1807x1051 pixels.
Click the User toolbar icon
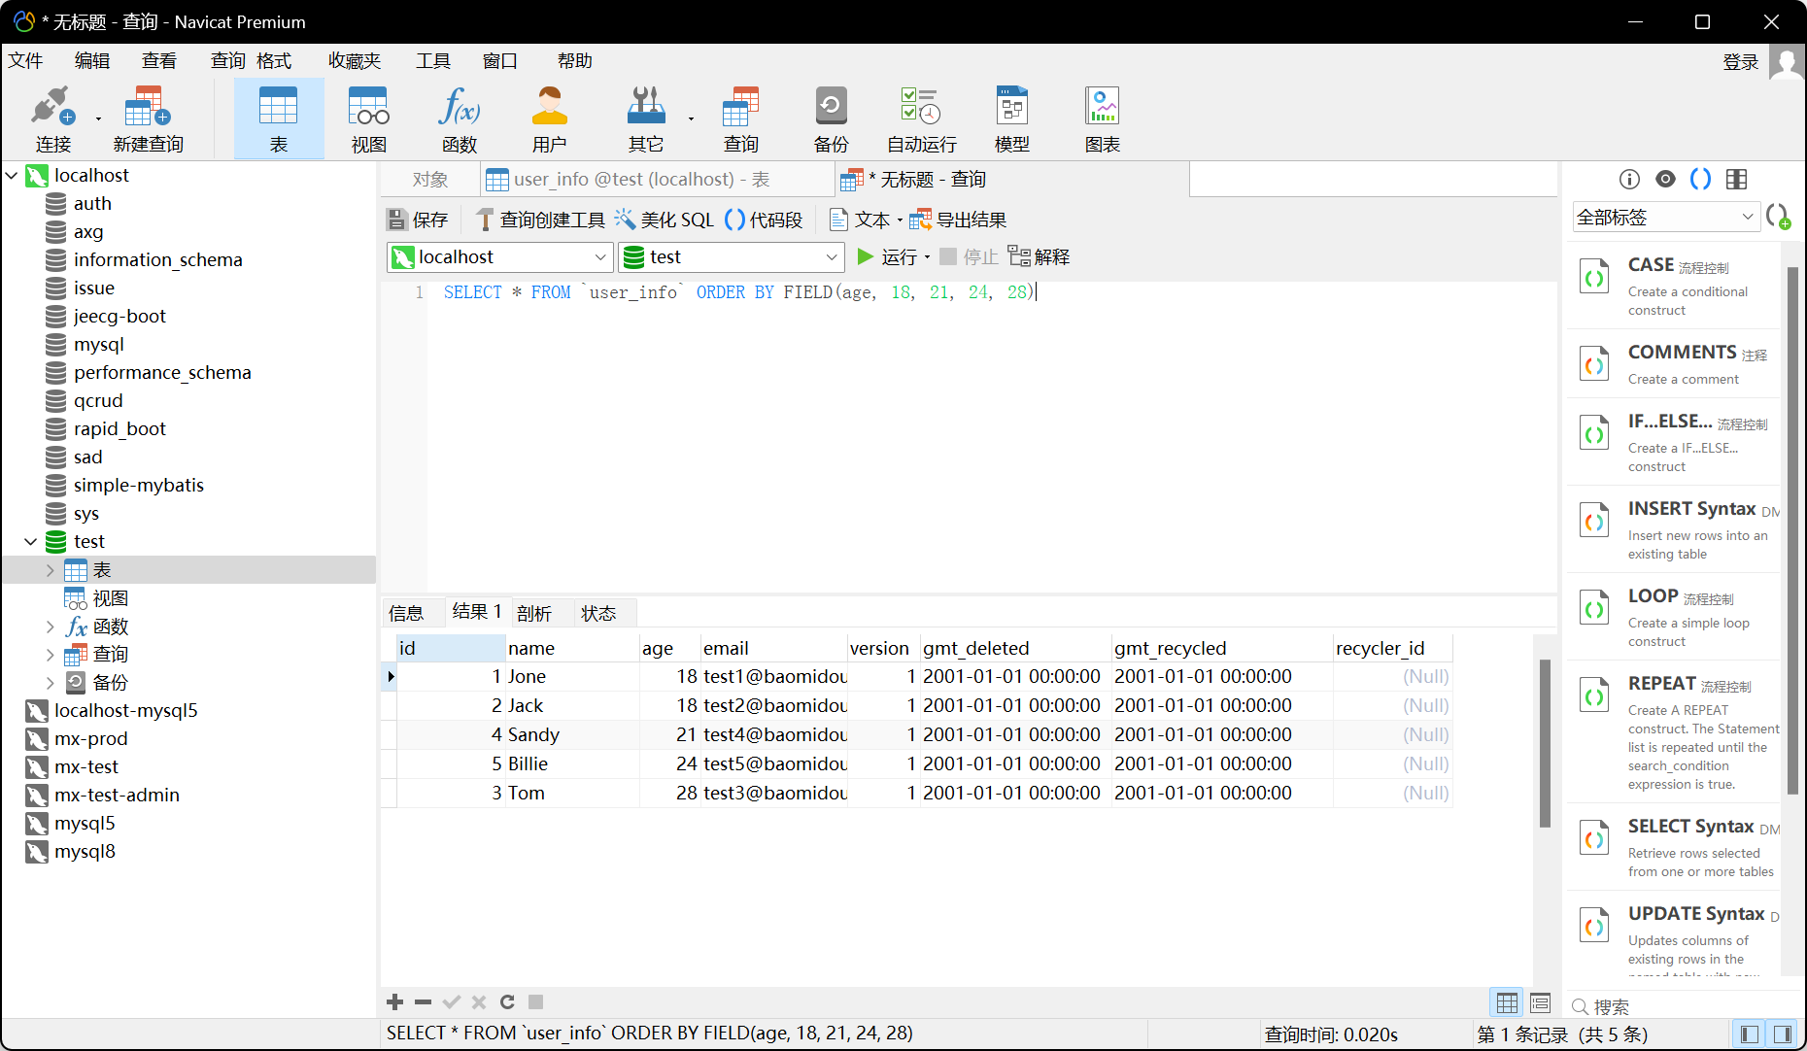pos(549,119)
